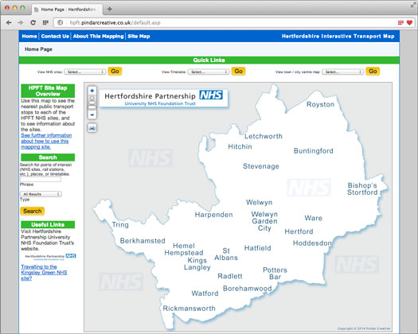Image resolution: width=418 pixels, height=334 pixels.
Task: Click the Useful Links green heading
Action: click(x=48, y=224)
